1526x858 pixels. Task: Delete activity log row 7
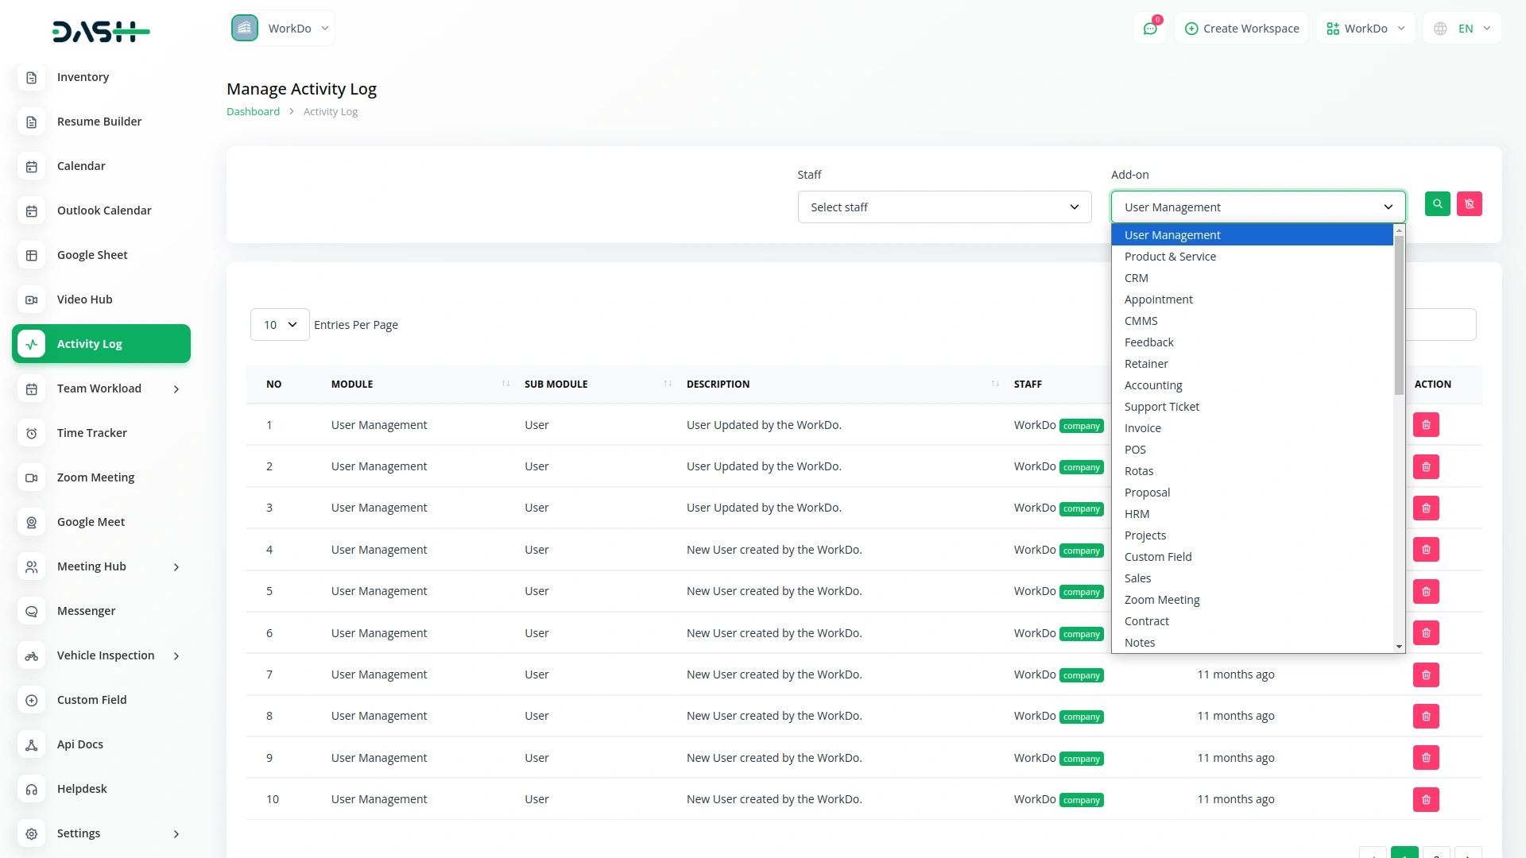[1426, 674]
